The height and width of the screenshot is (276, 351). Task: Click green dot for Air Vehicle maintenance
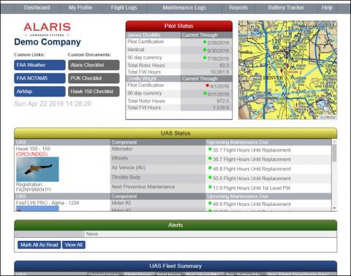pos(210,168)
